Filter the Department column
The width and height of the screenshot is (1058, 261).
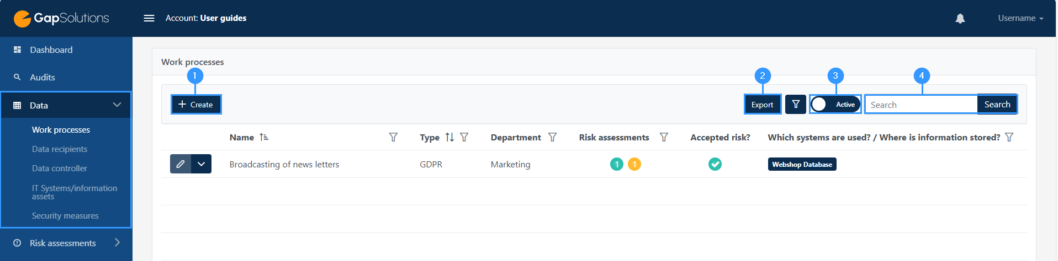[552, 137]
